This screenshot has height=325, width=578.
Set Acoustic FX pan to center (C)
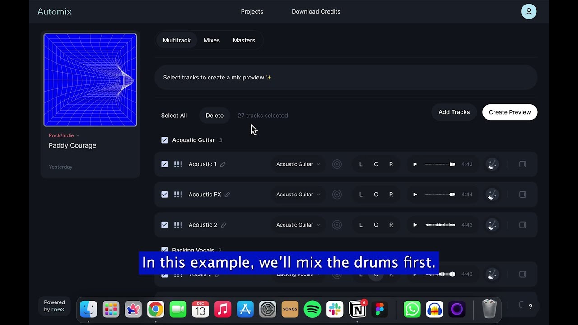376,195
